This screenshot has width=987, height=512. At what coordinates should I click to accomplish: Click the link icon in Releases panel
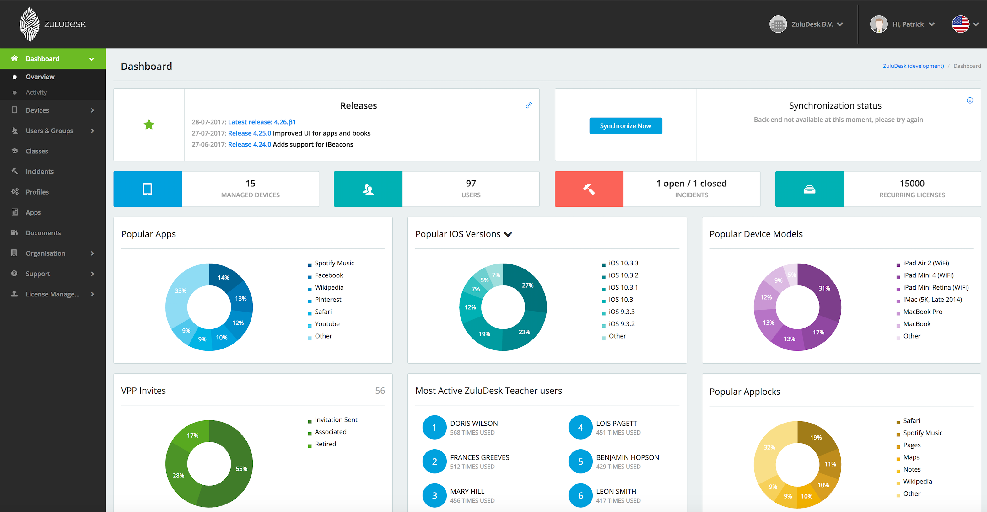[528, 105]
